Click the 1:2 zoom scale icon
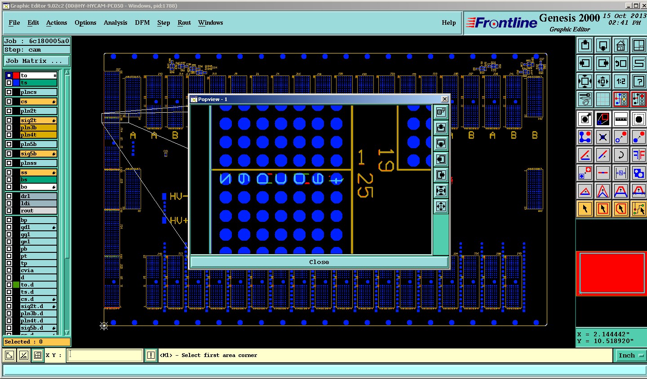Screen dimensions: 647x379 pos(621,81)
